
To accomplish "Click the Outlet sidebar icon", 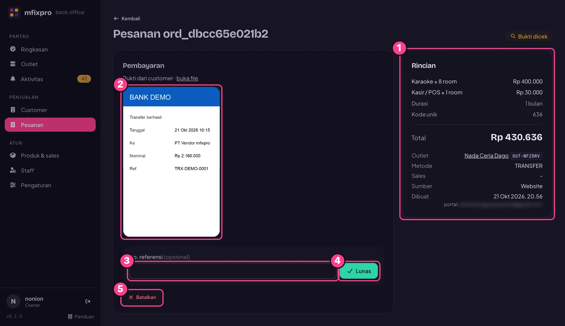I will click(x=13, y=64).
